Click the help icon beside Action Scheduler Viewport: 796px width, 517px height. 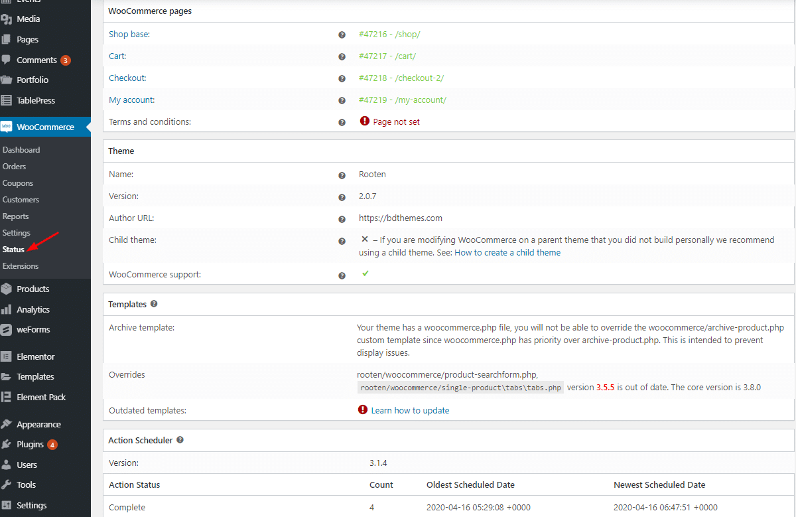(180, 440)
